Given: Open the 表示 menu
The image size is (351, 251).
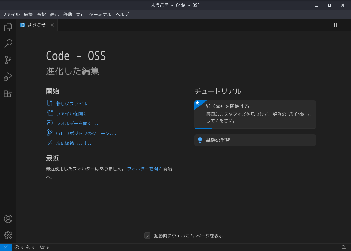Looking at the screenshot, I should click(x=55, y=14).
